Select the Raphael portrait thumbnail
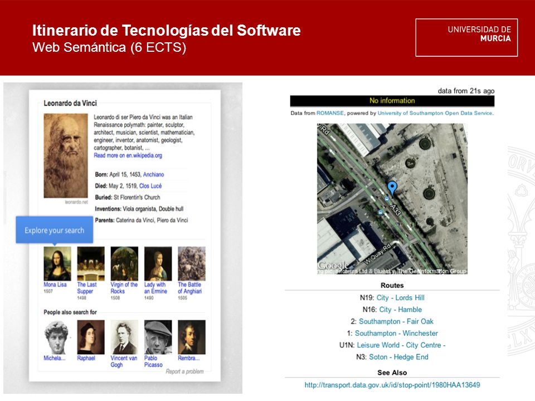 tap(91, 338)
